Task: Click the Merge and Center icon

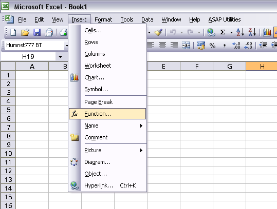Action: [186, 46]
